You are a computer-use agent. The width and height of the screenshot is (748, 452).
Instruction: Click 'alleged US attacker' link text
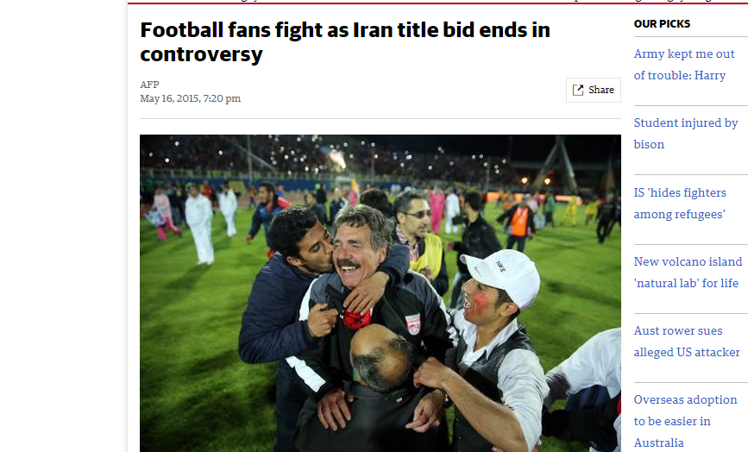(687, 352)
